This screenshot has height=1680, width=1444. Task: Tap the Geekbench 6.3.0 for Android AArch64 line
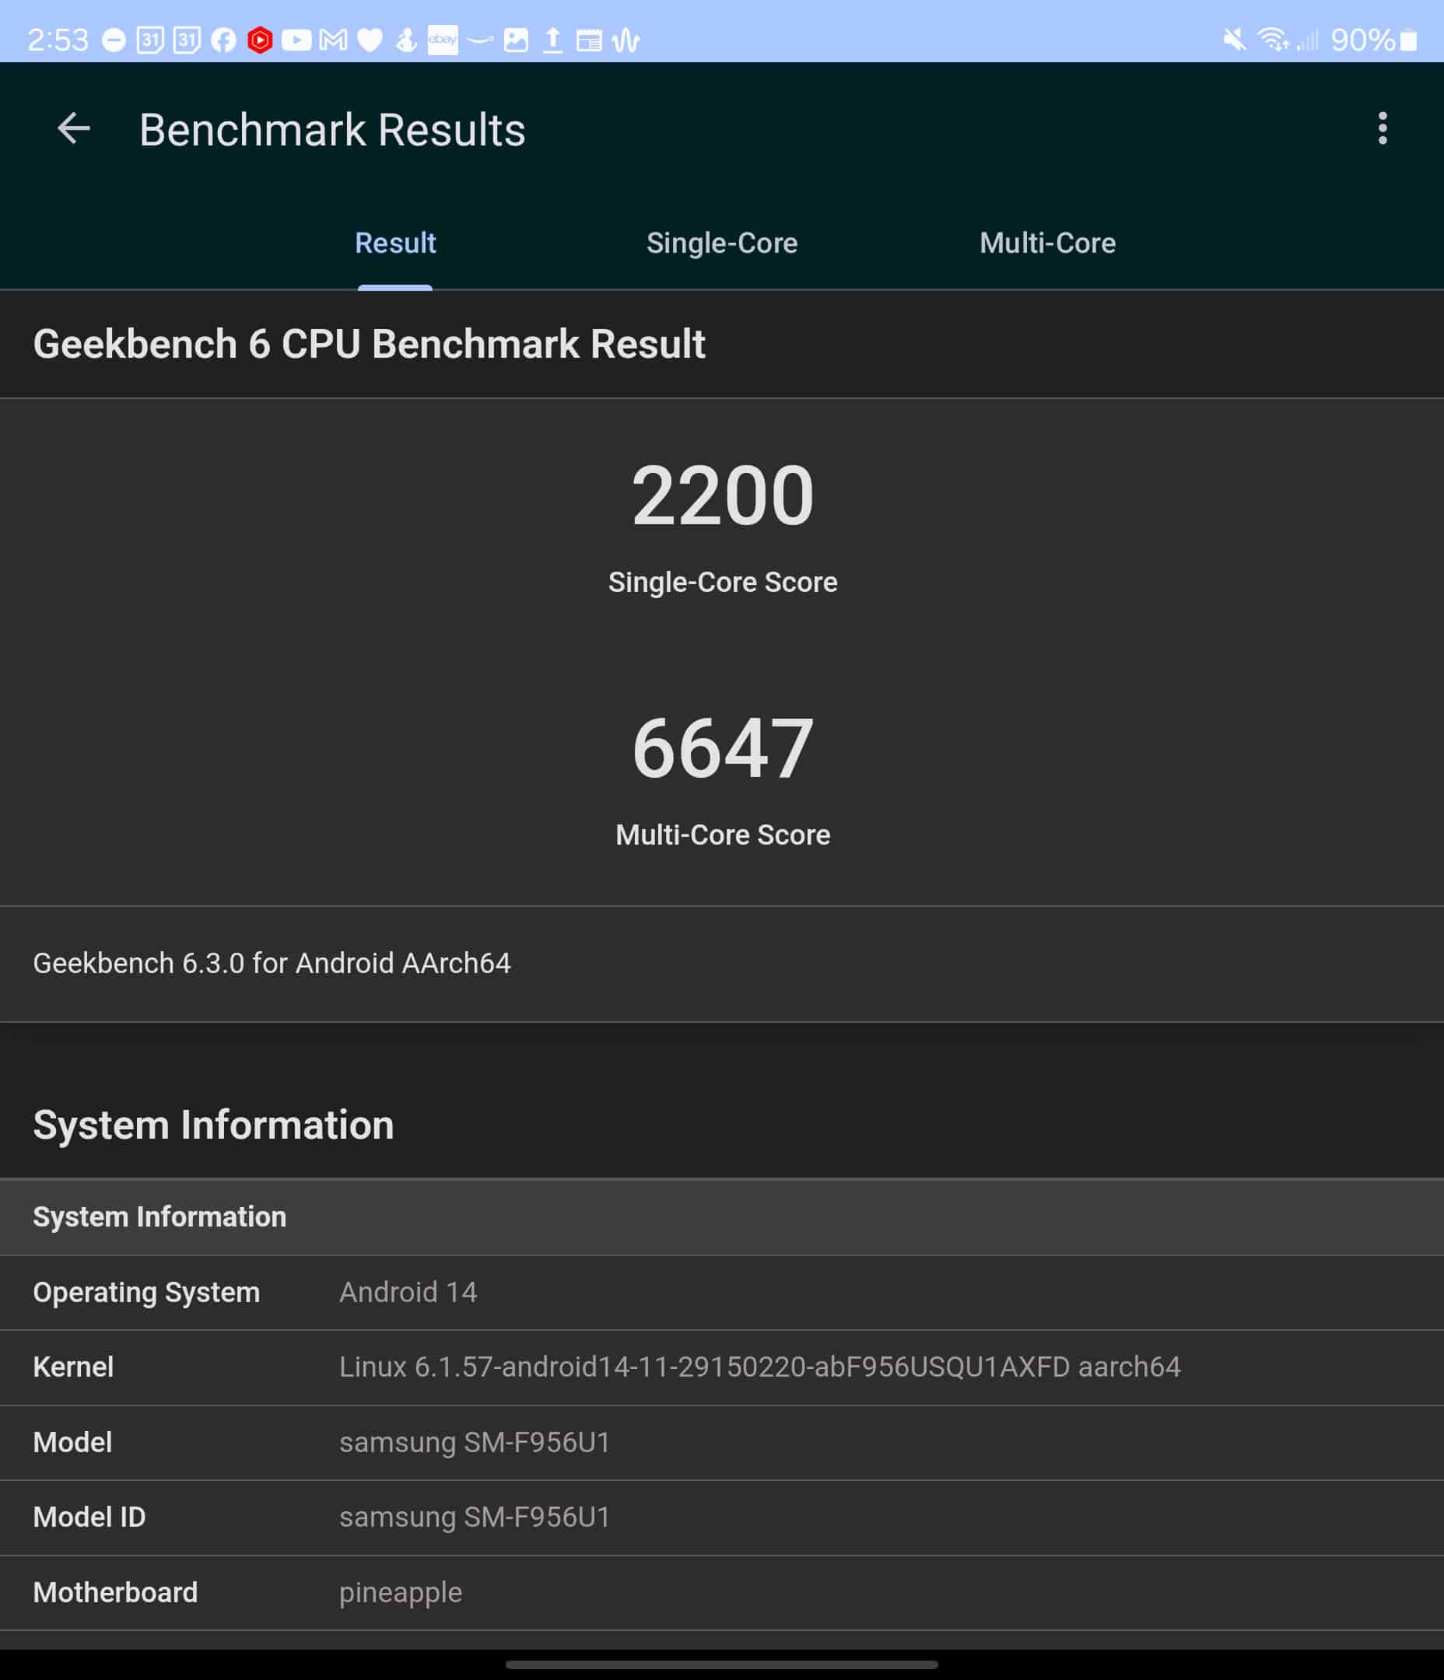tap(272, 963)
